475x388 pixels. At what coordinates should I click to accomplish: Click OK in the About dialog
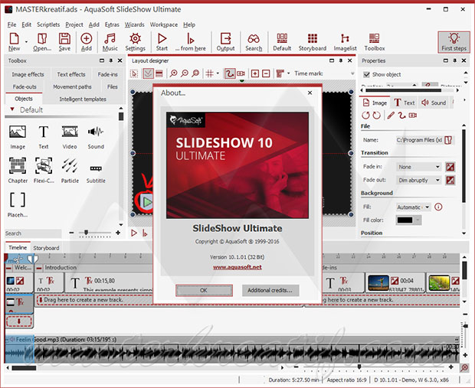pyautogui.click(x=204, y=290)
